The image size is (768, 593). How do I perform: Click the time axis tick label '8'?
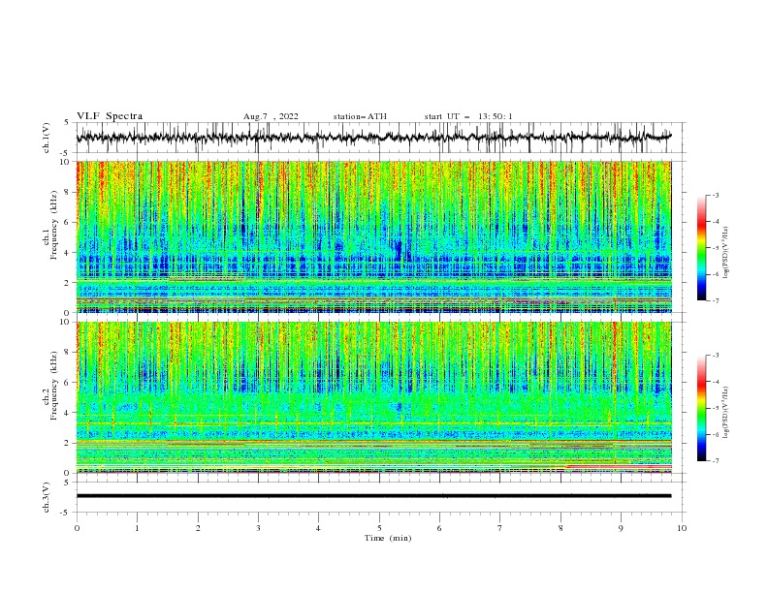point(560,528)
